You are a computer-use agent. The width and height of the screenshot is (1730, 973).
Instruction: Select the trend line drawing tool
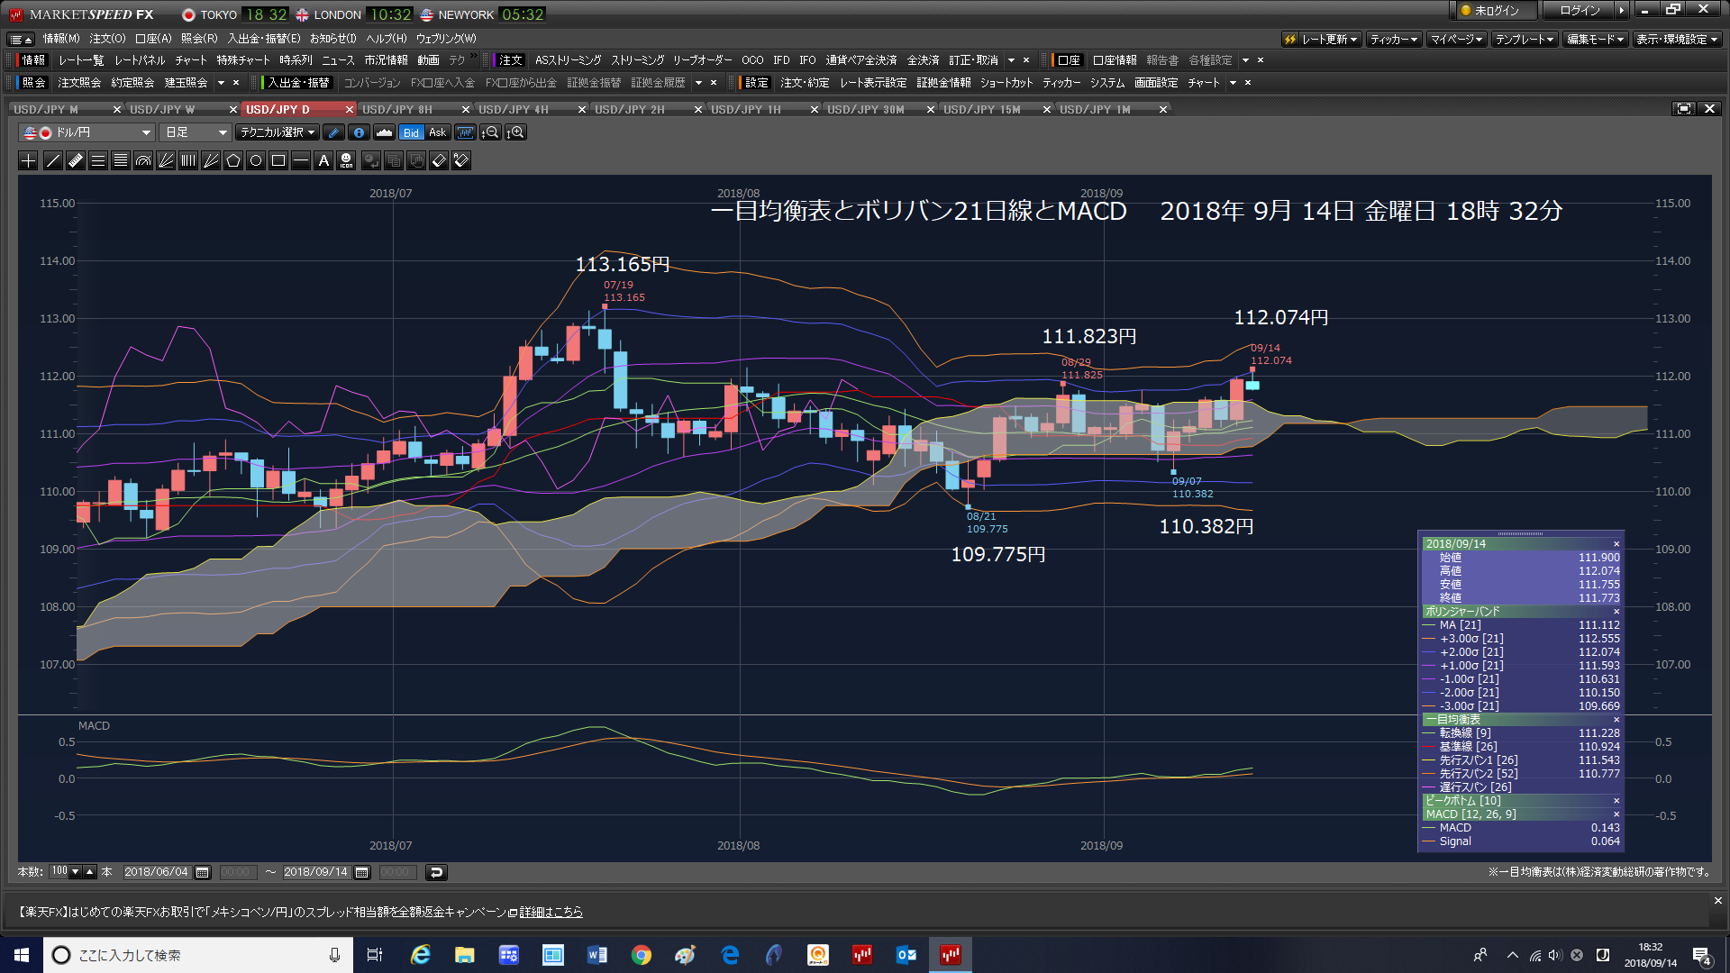[x=53, y=161]
